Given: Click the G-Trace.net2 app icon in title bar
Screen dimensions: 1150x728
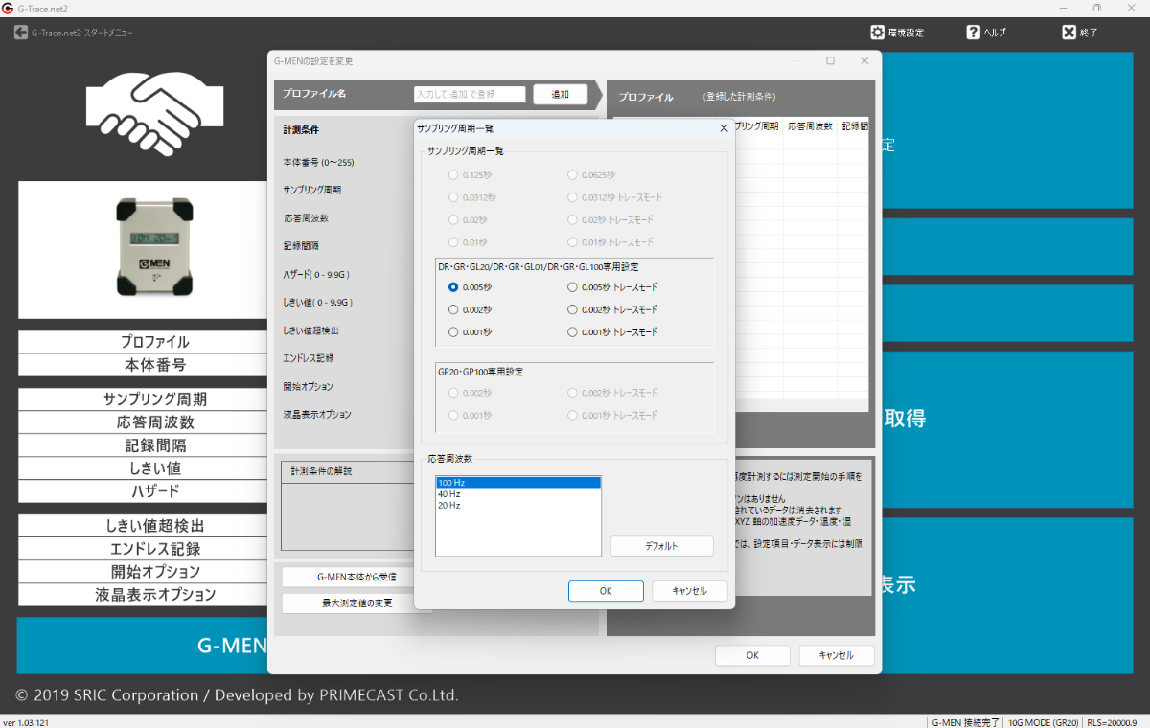Looking at the screenshot, I should (8, 8).
